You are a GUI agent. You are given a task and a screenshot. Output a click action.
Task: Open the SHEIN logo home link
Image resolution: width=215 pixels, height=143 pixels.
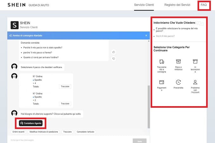[16, 5]
